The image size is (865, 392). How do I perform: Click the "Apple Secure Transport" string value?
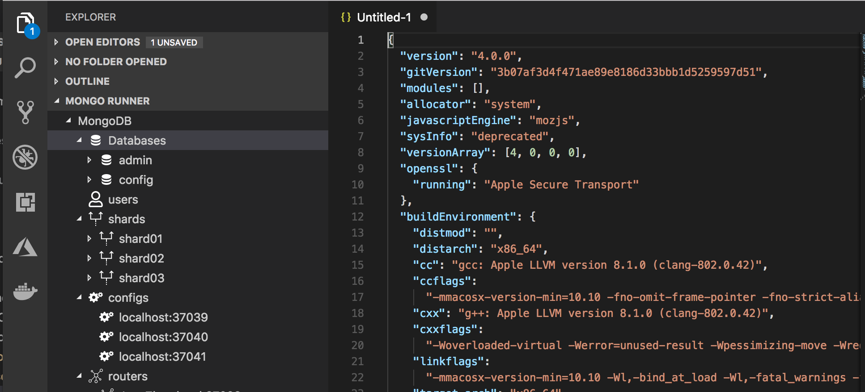[561, 185]
